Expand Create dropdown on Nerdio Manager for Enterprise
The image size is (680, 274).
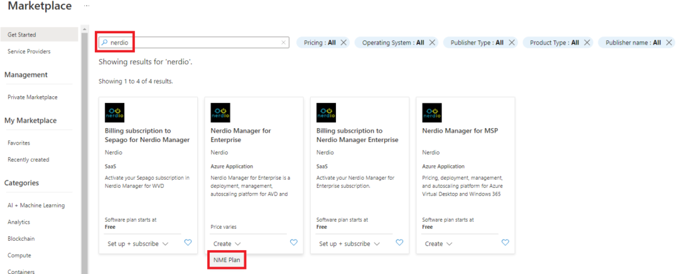227,243
